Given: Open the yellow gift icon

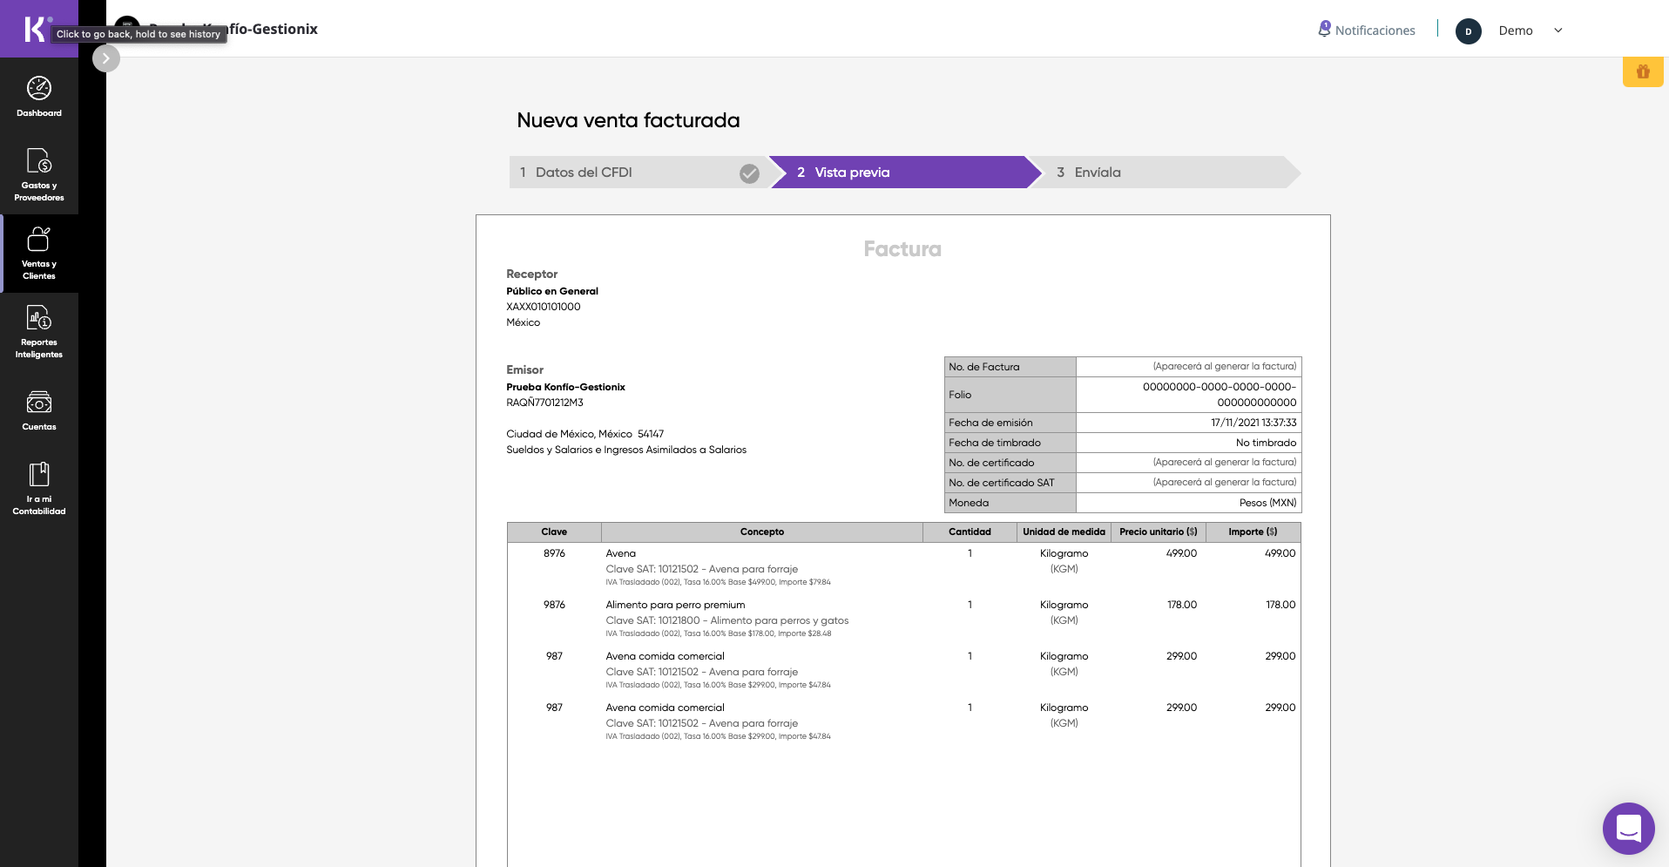Looking at the screenshot, I should 1643,72.
